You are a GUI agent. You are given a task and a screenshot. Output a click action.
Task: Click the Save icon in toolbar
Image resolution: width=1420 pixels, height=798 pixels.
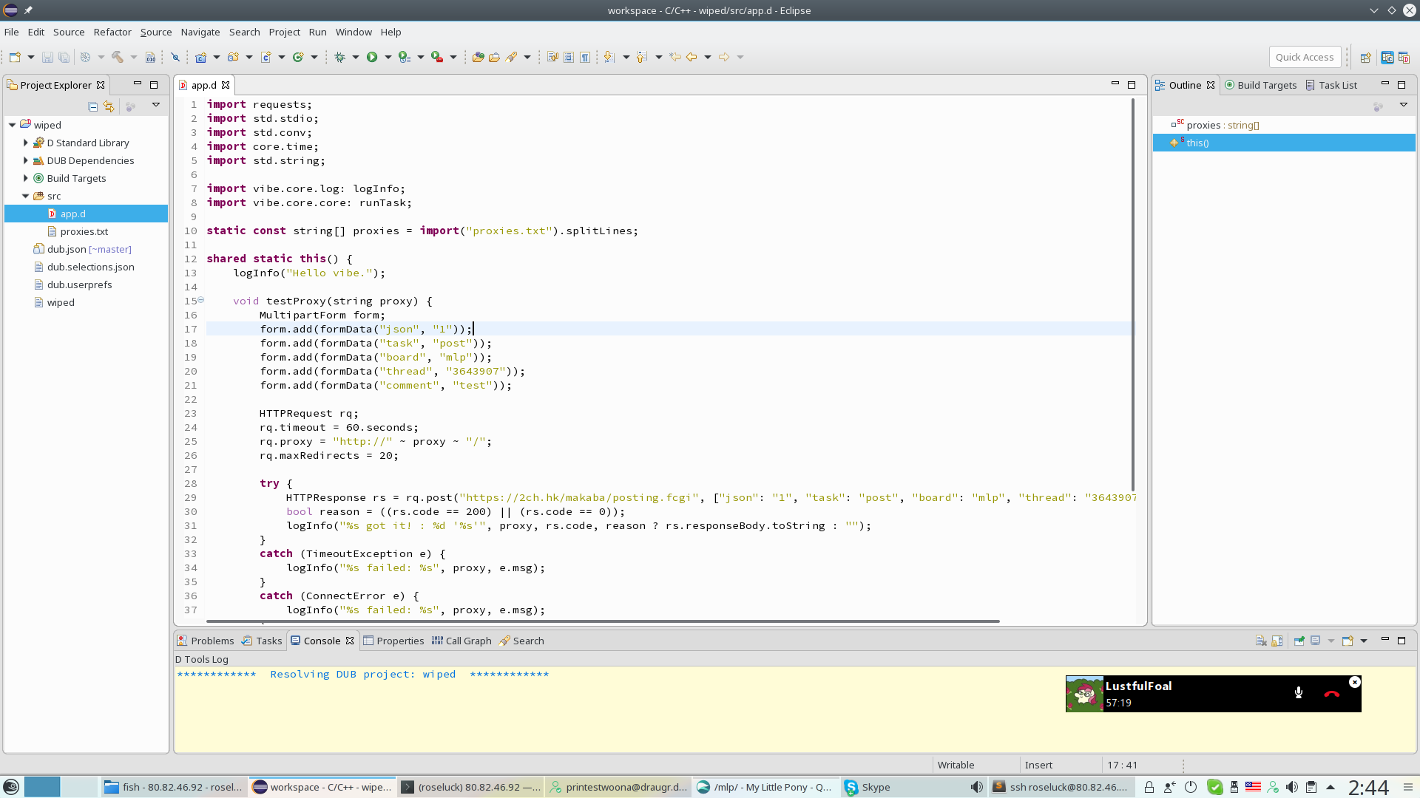click(47, 57)
